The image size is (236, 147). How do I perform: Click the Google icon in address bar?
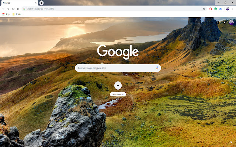click(x=24, y=9)
